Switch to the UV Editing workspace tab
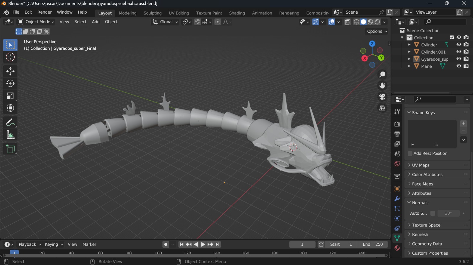473x265 pixels. coord(179,13)
